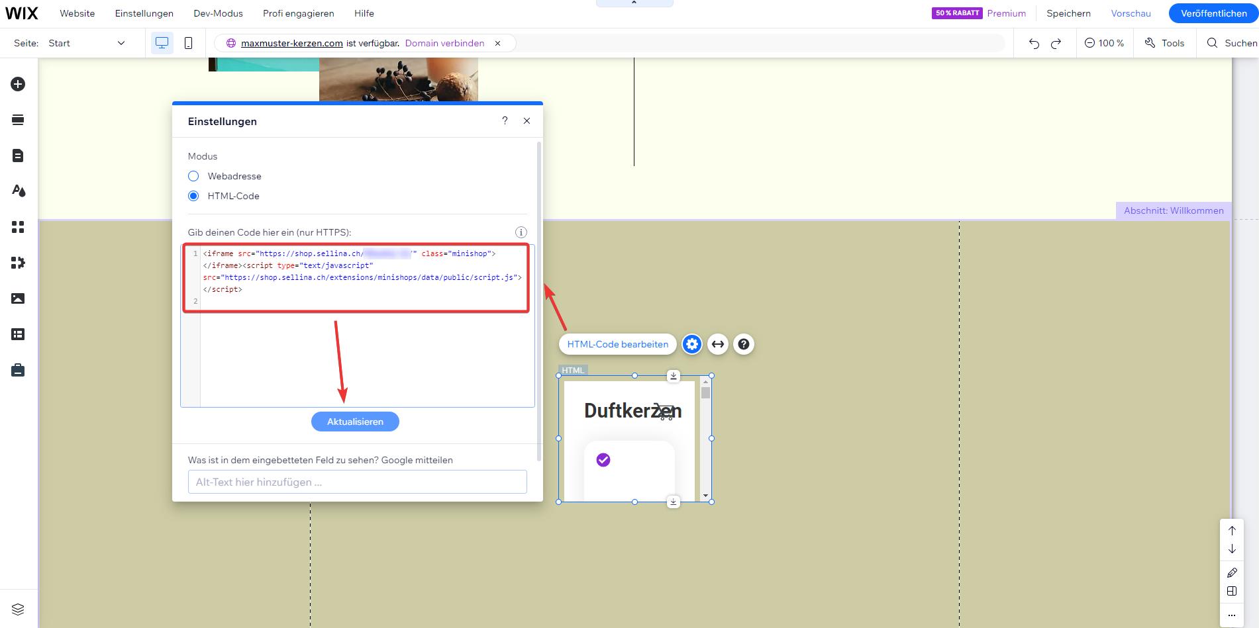The height and width of the screenshot is (628, 1259).
Task: Click the Aktualisieren button
Action: pyautogui.click(x=355, y=422)
